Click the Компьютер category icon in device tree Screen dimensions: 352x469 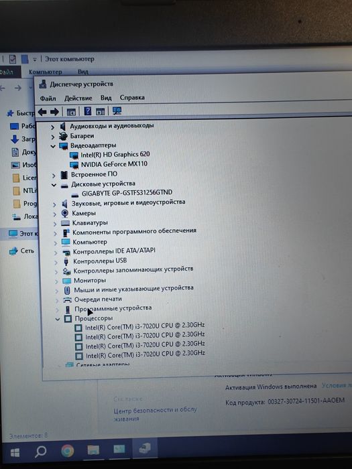[66, 242]
